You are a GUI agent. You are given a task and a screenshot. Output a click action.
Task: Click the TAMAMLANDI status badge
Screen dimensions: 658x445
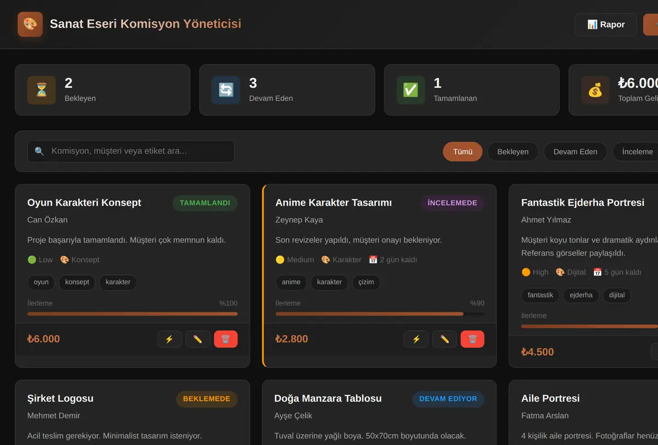point(205,203)
